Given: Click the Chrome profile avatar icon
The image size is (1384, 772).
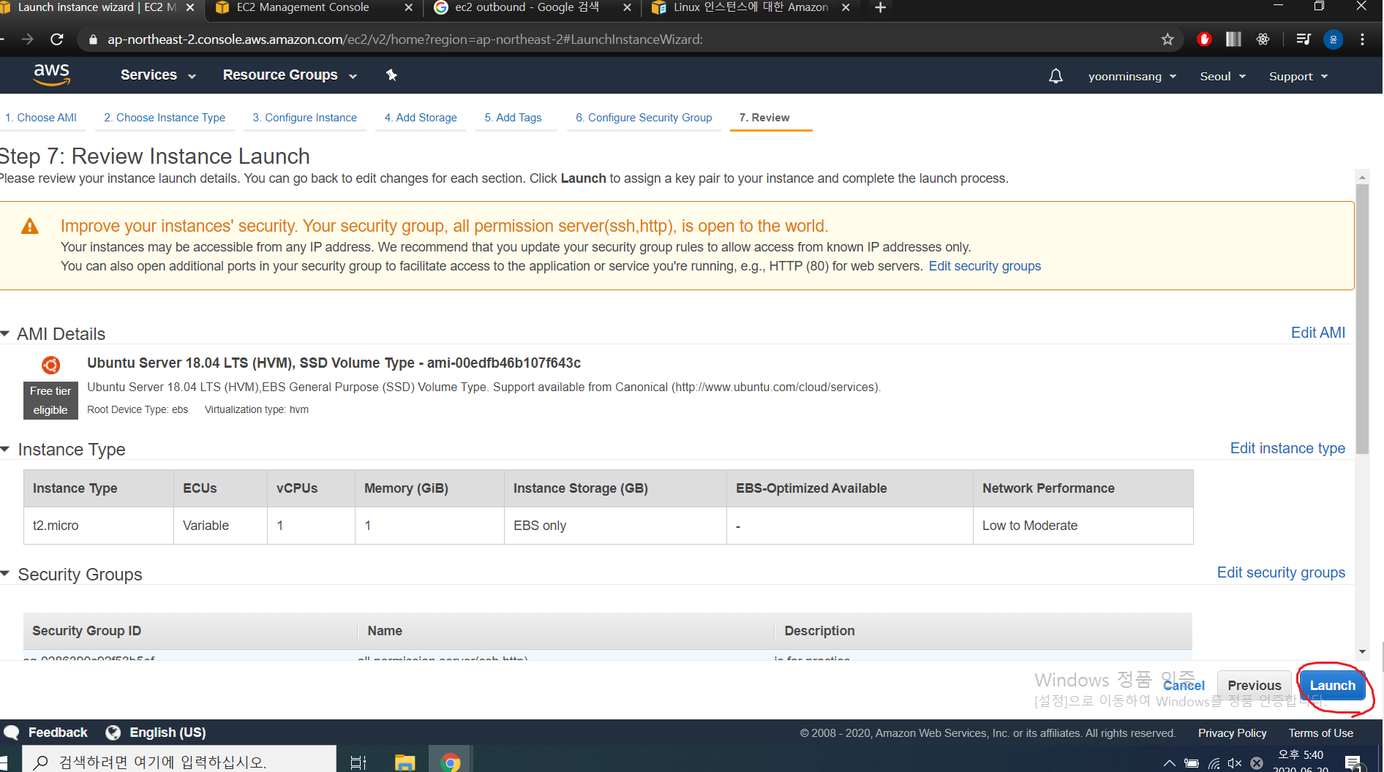Looking at the screenshot, I should [x=1334, y=39].
